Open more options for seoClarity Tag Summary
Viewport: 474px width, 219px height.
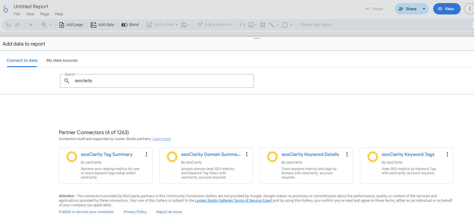tap(146, 154)
